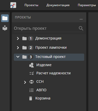Click folder icon beside Проект лампочки
98x111 pixels.
pyautogui.click(x=24, y=48)
